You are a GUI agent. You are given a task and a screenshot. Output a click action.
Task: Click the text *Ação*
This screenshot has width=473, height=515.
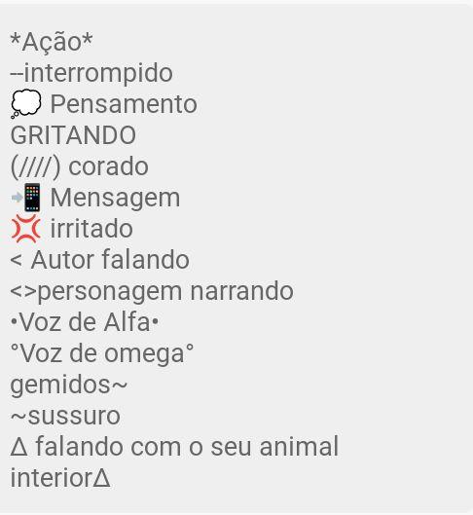52,43
